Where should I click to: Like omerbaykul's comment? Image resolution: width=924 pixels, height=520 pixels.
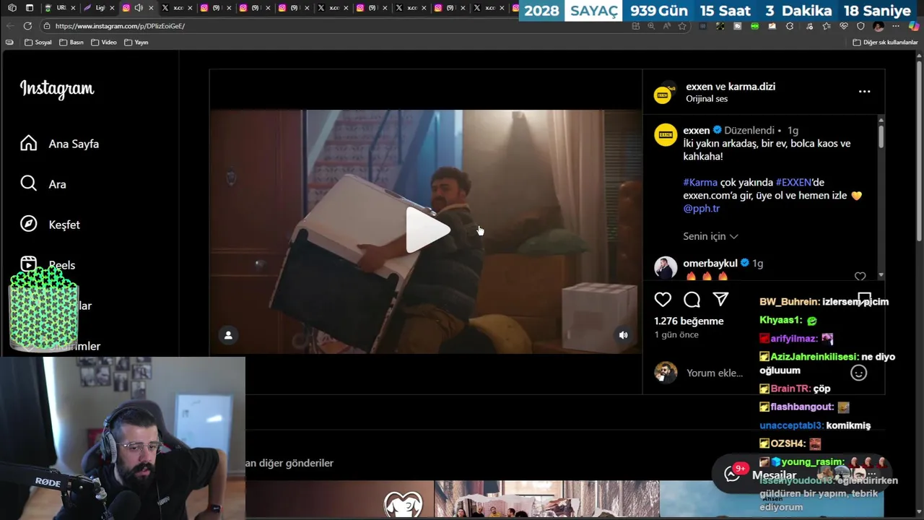860,277
